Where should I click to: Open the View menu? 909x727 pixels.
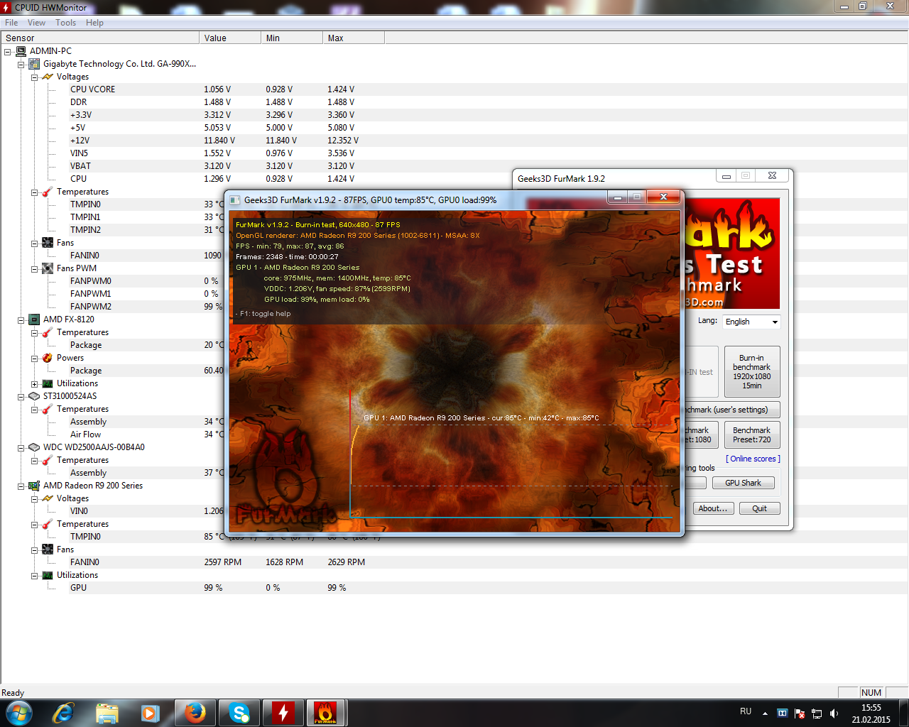[36, 23]
